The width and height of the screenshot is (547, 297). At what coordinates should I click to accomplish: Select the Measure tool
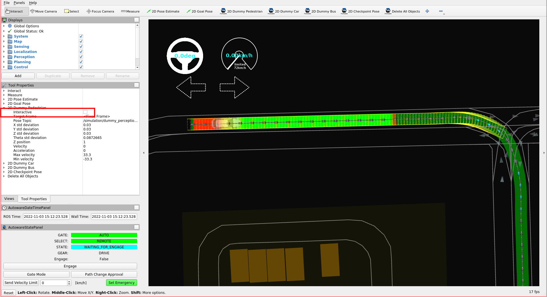130,11
